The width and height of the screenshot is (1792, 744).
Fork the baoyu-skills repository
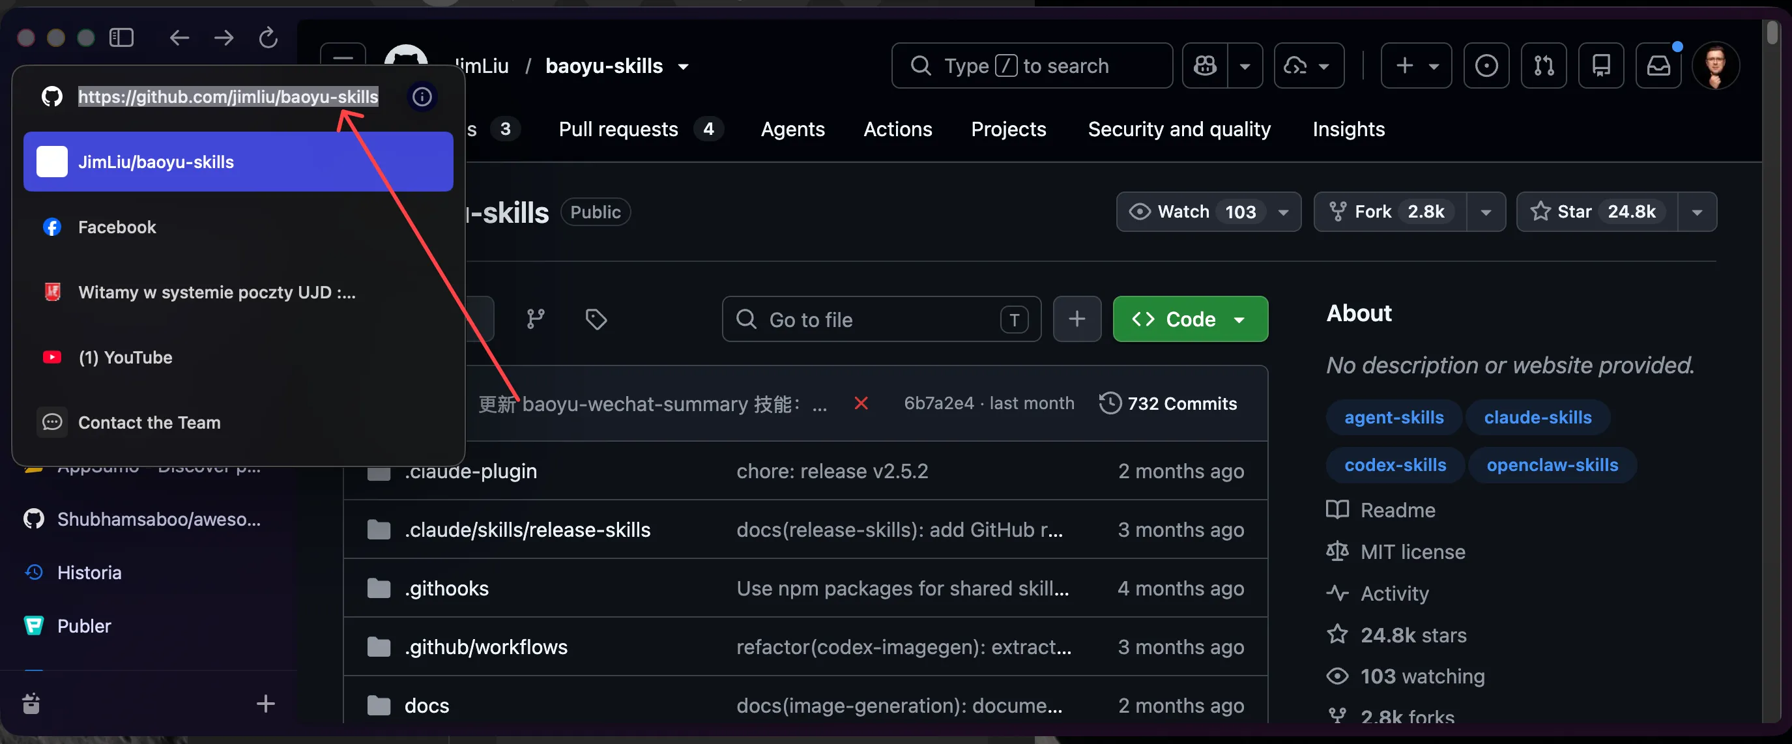1389,211
